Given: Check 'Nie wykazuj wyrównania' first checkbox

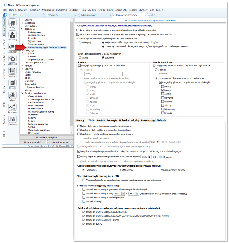Looking at the screenshot, I should 78,30.
